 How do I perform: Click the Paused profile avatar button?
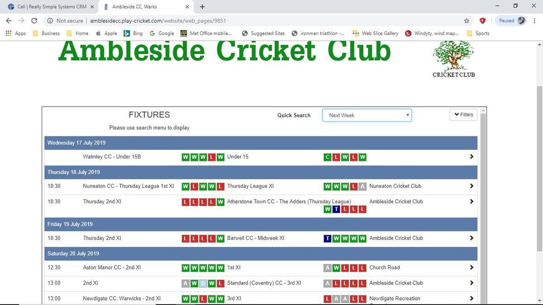[x=510, y=20]
